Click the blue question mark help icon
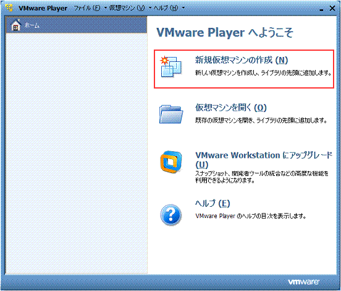Image resolution: width=341 pixels, height=291 pixels. tap(171, 215)
